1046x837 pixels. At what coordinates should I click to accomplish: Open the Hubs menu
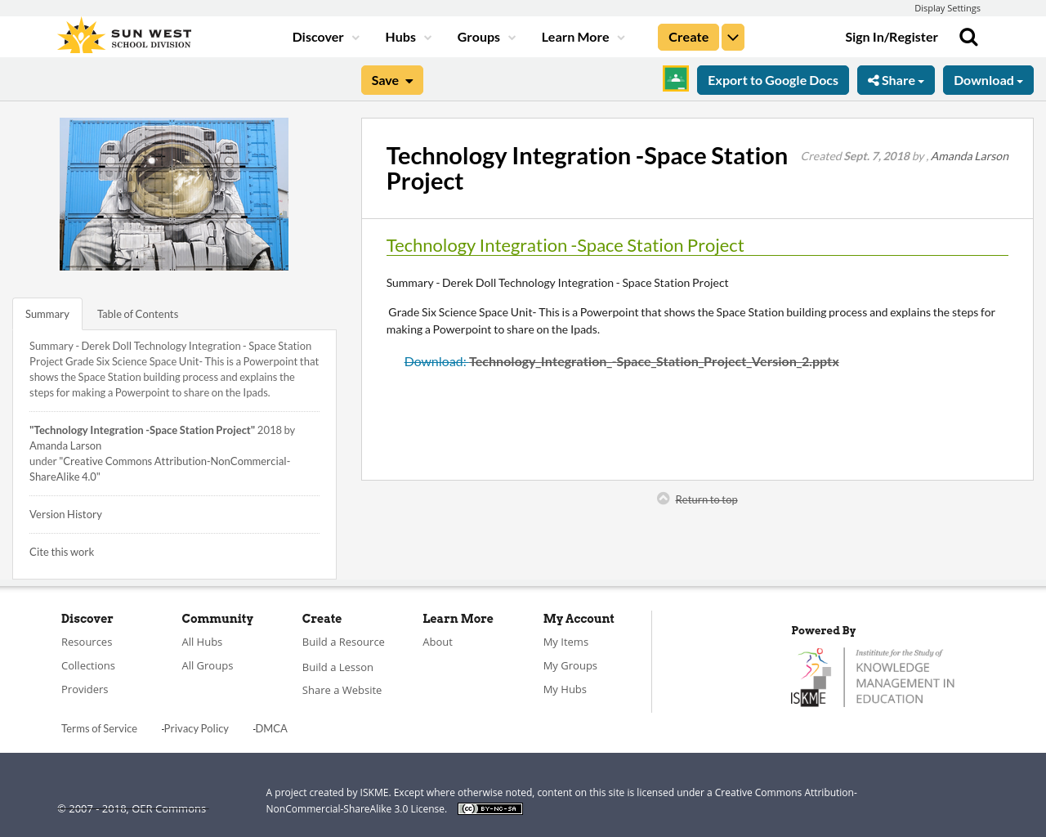(x=407, y=36)
